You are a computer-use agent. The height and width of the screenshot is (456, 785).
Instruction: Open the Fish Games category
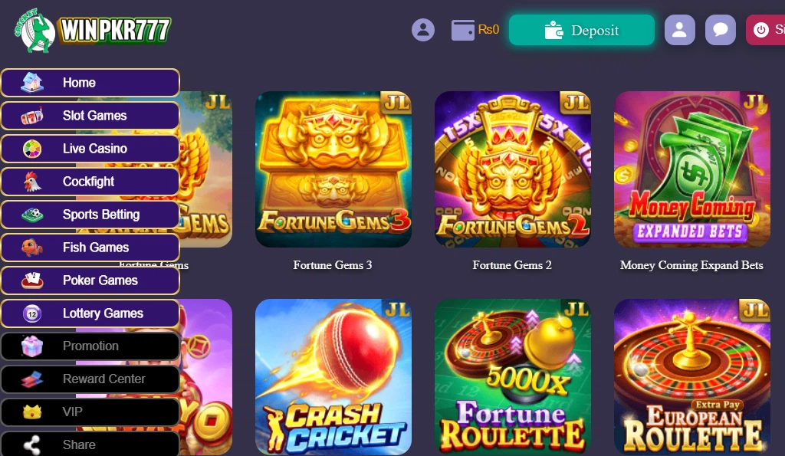(90, 248)
